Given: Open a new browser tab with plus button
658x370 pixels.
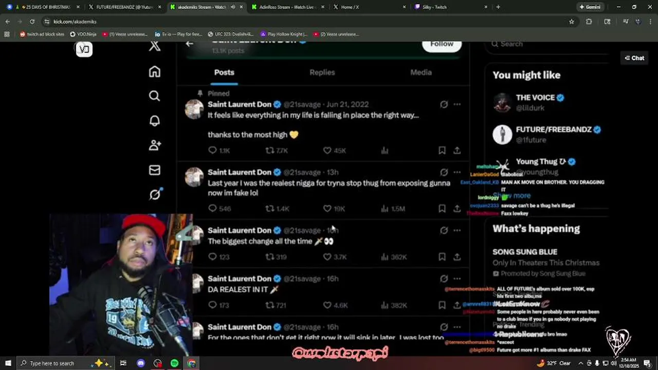Looking at the screenshot, I should point(498,7).
